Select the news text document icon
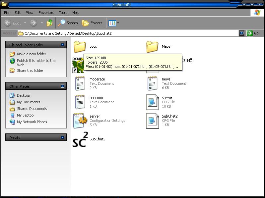Image resolution: width=265 pixels, height=198 pixels. [x=152, y=83]
